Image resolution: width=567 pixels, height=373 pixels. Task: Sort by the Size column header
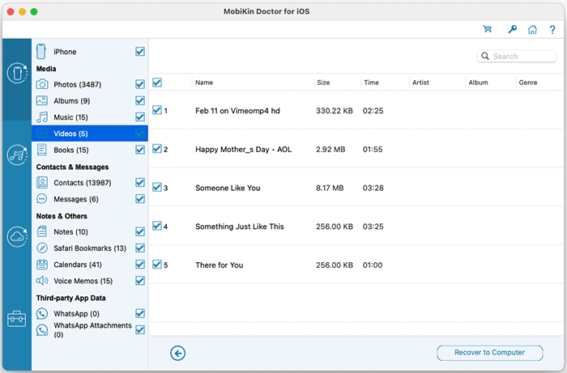(x=323, y=83)
